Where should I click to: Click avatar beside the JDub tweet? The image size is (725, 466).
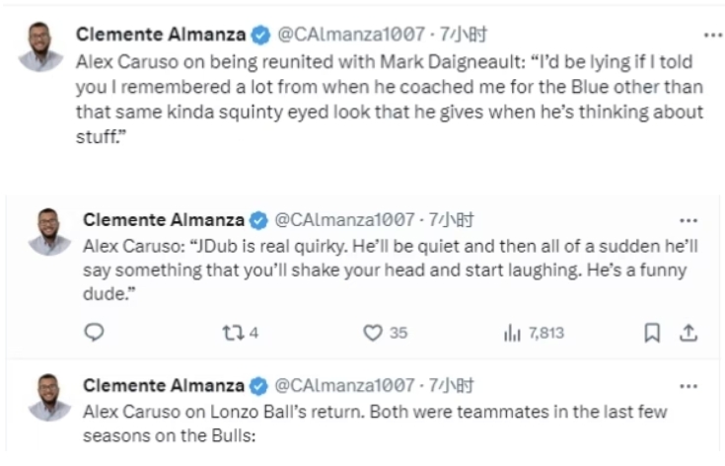click(49, 231)
